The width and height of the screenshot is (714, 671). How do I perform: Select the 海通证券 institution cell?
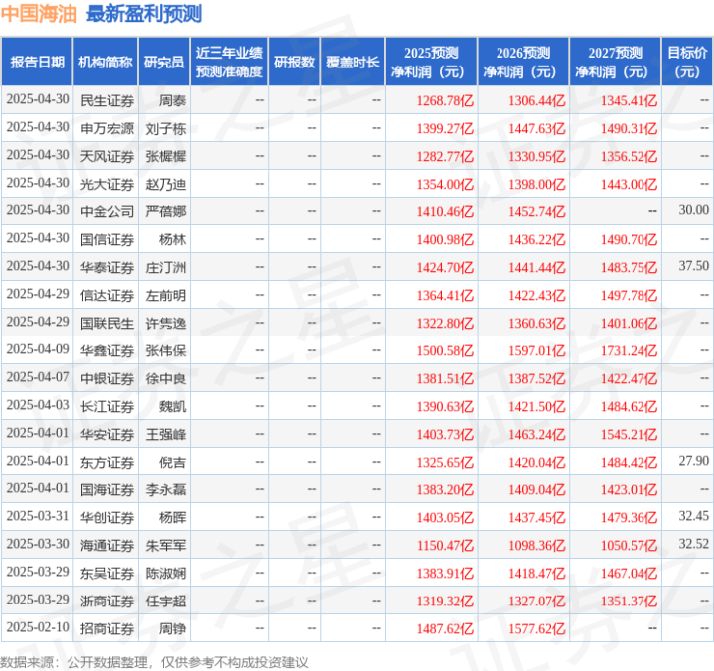(107, 545)
